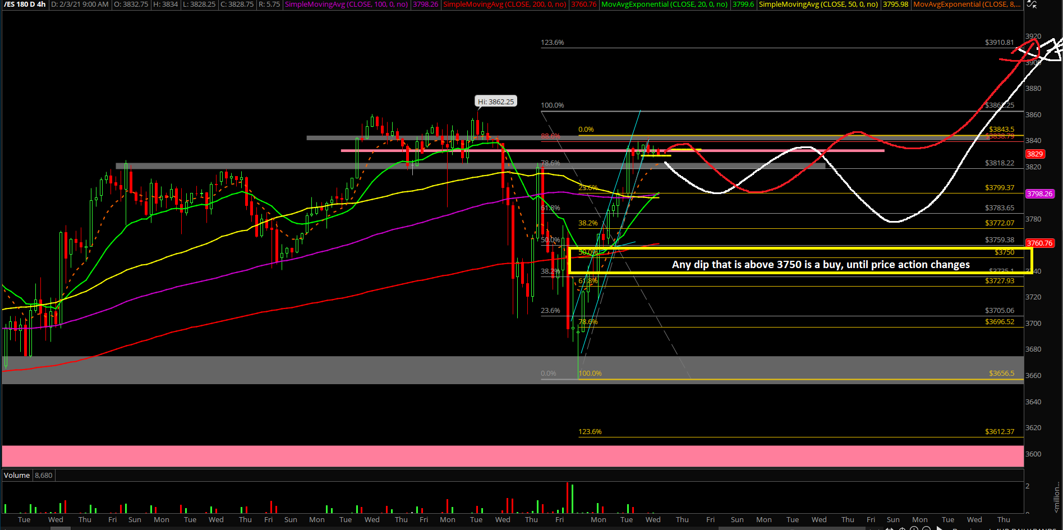Click the 8,680 volume value field
Image resolution: width=1063 pixels, height=530 pixels.
click(x=44, y=476)
